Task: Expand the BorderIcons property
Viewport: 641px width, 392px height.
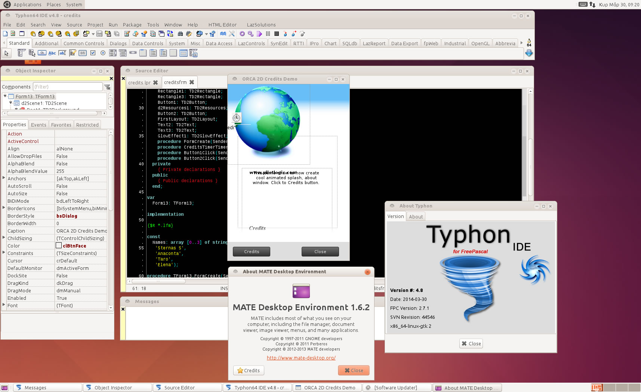Action: tap(4, 208)
